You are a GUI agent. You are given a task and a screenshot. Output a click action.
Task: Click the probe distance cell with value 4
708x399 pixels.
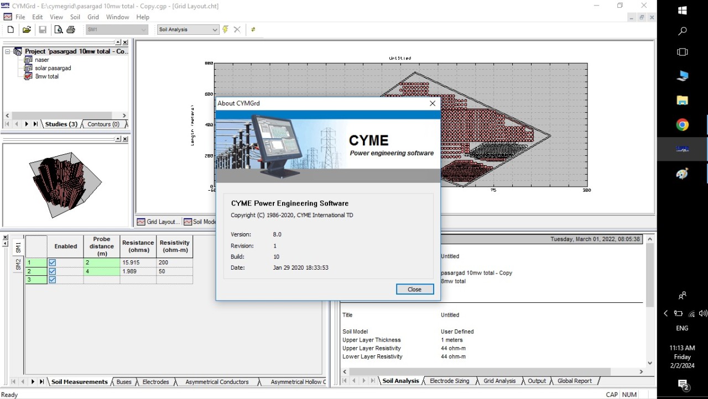coord(102,271)
